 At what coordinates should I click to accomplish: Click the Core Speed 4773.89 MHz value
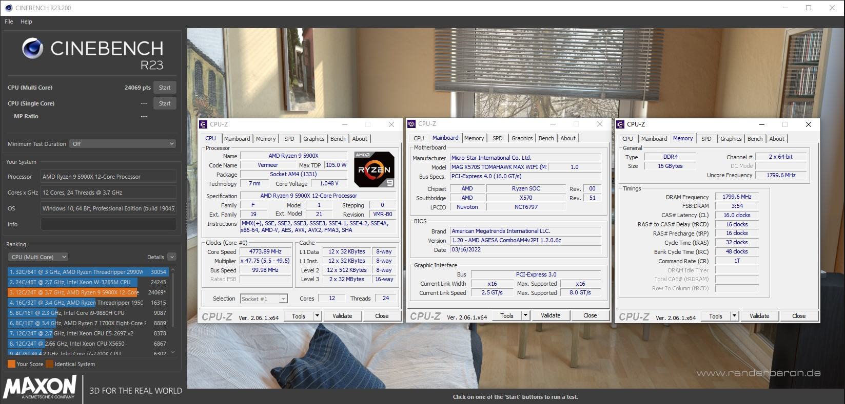[266, 252]
